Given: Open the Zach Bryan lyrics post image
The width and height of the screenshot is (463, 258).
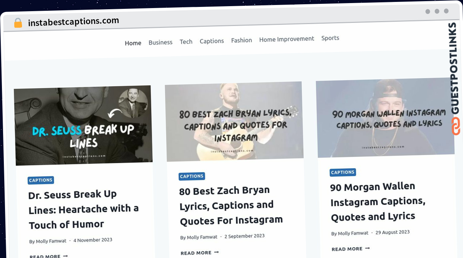Looking at the screenshot, I should click(x=234, y=122).
